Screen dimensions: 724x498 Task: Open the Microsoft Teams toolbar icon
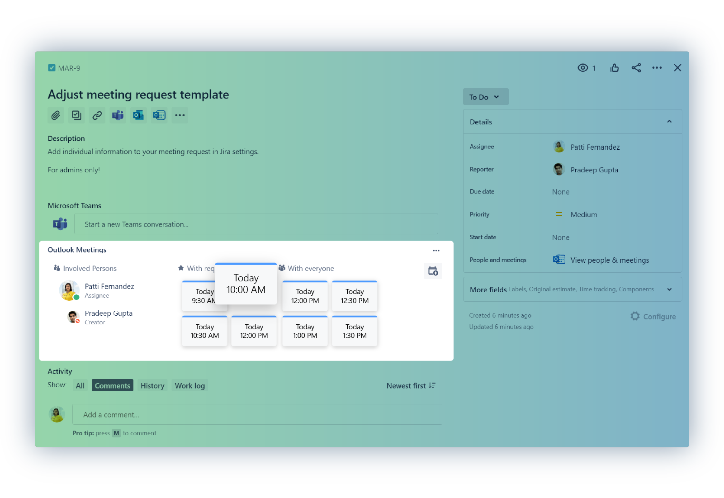pyautogui.click(x=118, y=115)
